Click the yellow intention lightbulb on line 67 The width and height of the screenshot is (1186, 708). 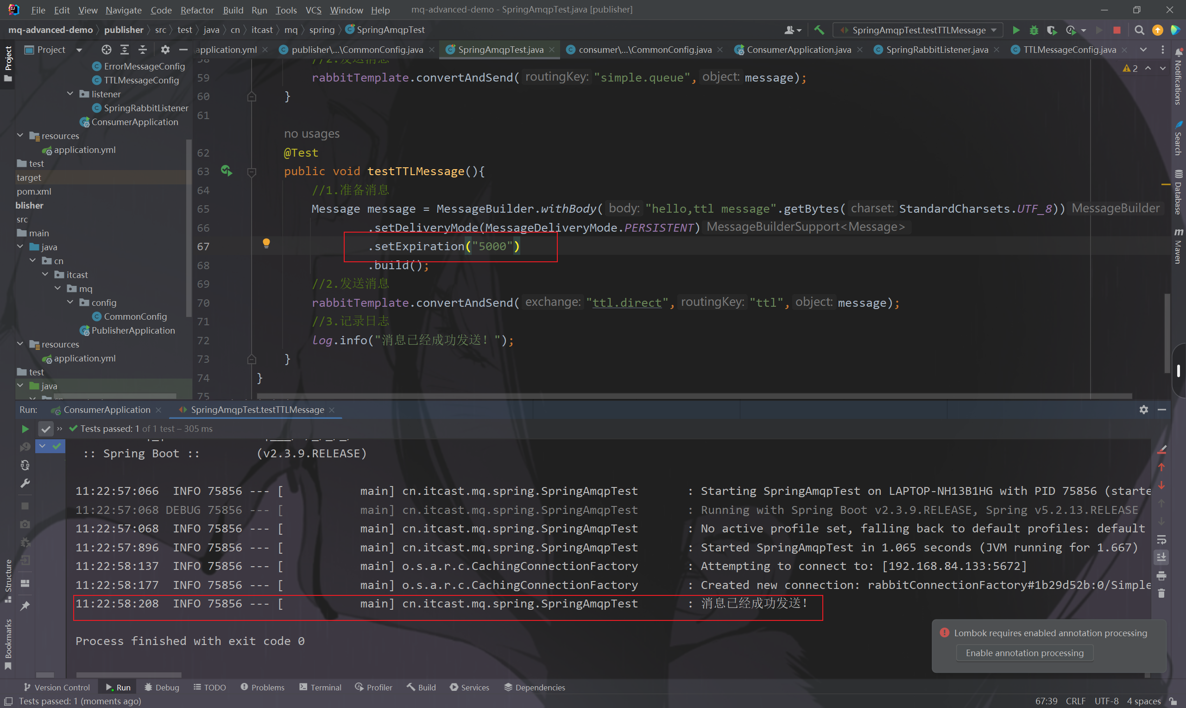tap(266, 243)
